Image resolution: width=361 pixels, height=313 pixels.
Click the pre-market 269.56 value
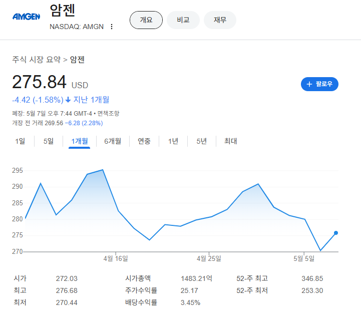[x=54, y=123]
